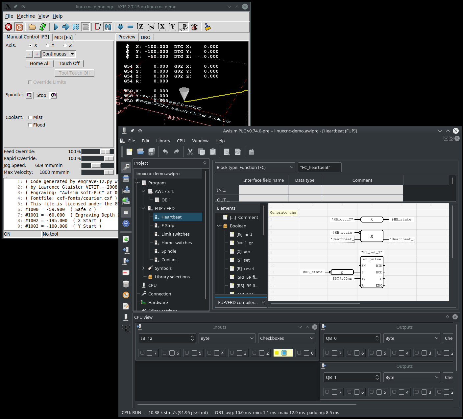The width and height of the screenshot is (463, 419).
Task: Click spindle Stop button
Action: [x=41, y=95]
